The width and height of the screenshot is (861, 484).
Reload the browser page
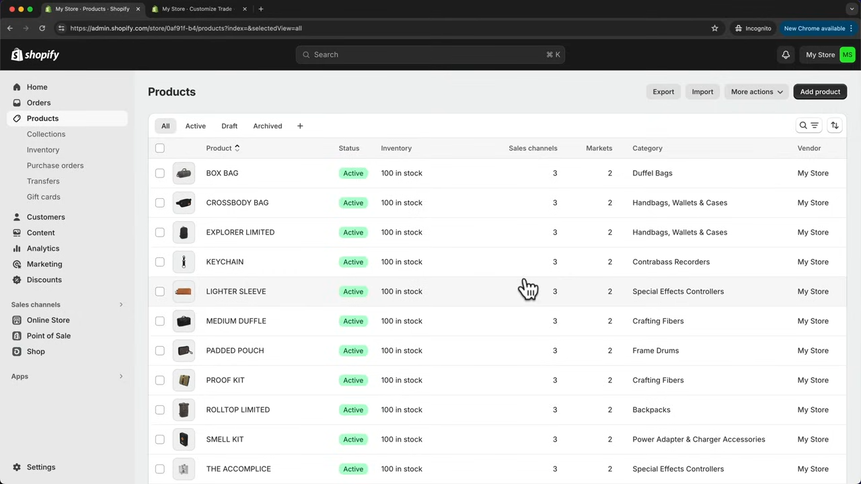click(42, 28)
